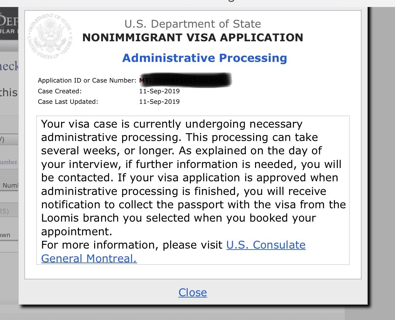This screenshot has width=395, height=320.
Task: Click the Close link below the dialog
Action: [x=193, y=292]
